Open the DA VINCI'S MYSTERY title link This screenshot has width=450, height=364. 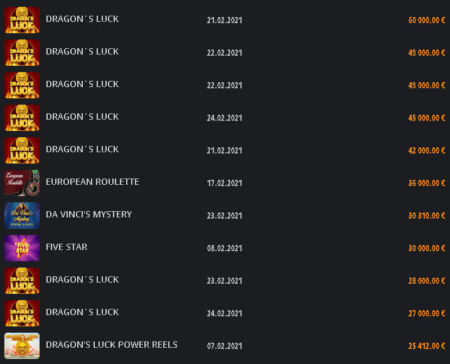tap(88, 214)
